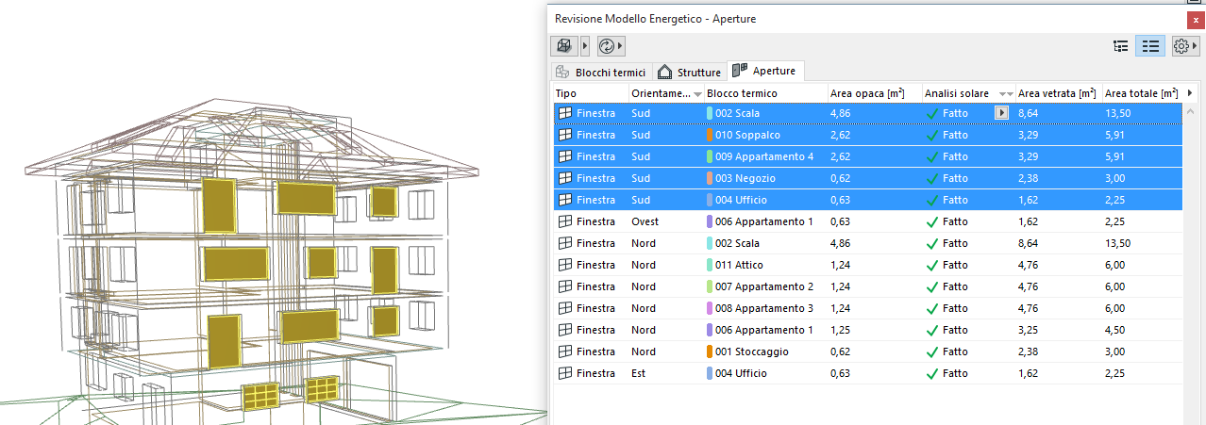
Task: Switch to the Strutture tab
Action: click(x=689, y=72)
